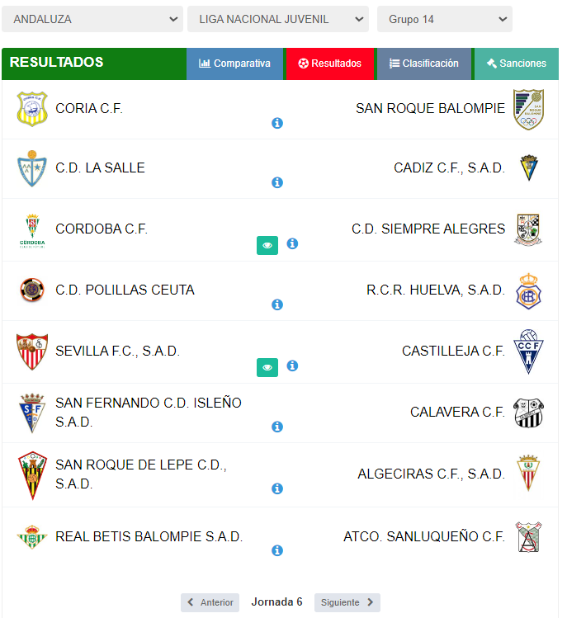Click info icon for Polillas Ceuta match

pos(277,304)
